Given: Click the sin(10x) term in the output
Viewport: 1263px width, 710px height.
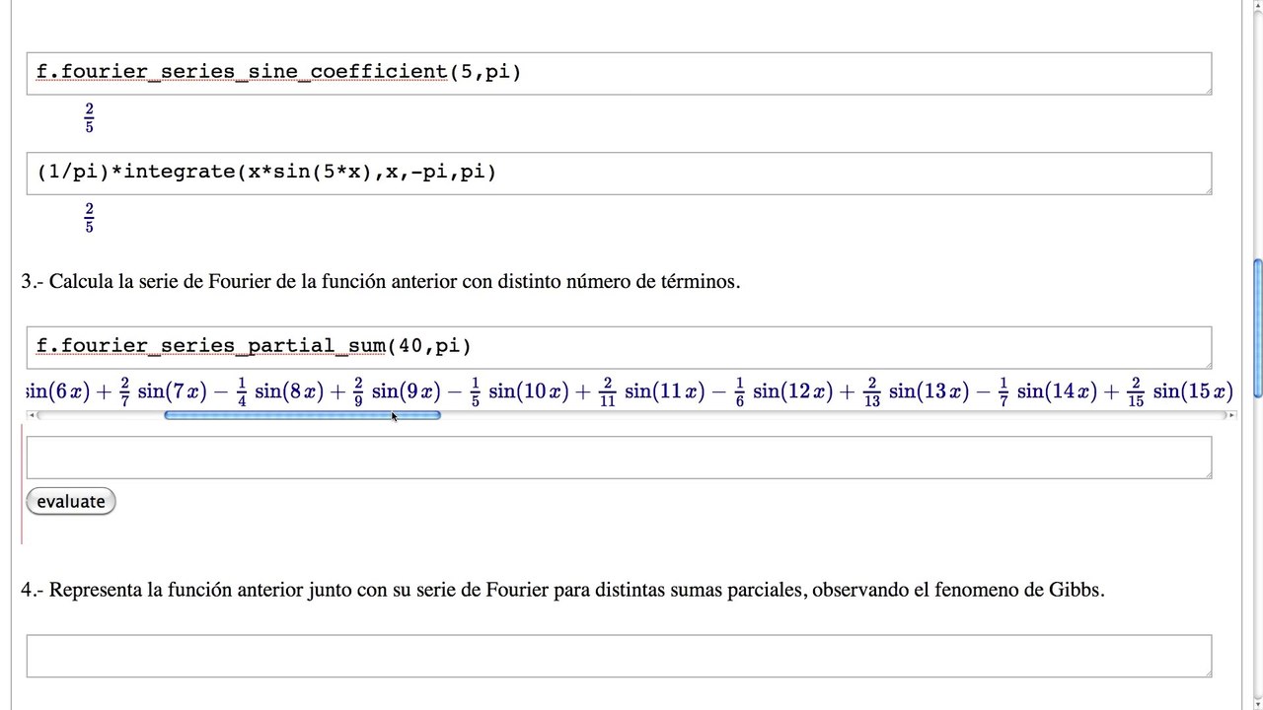Looking at the screenshot, I should pos(529,391).
